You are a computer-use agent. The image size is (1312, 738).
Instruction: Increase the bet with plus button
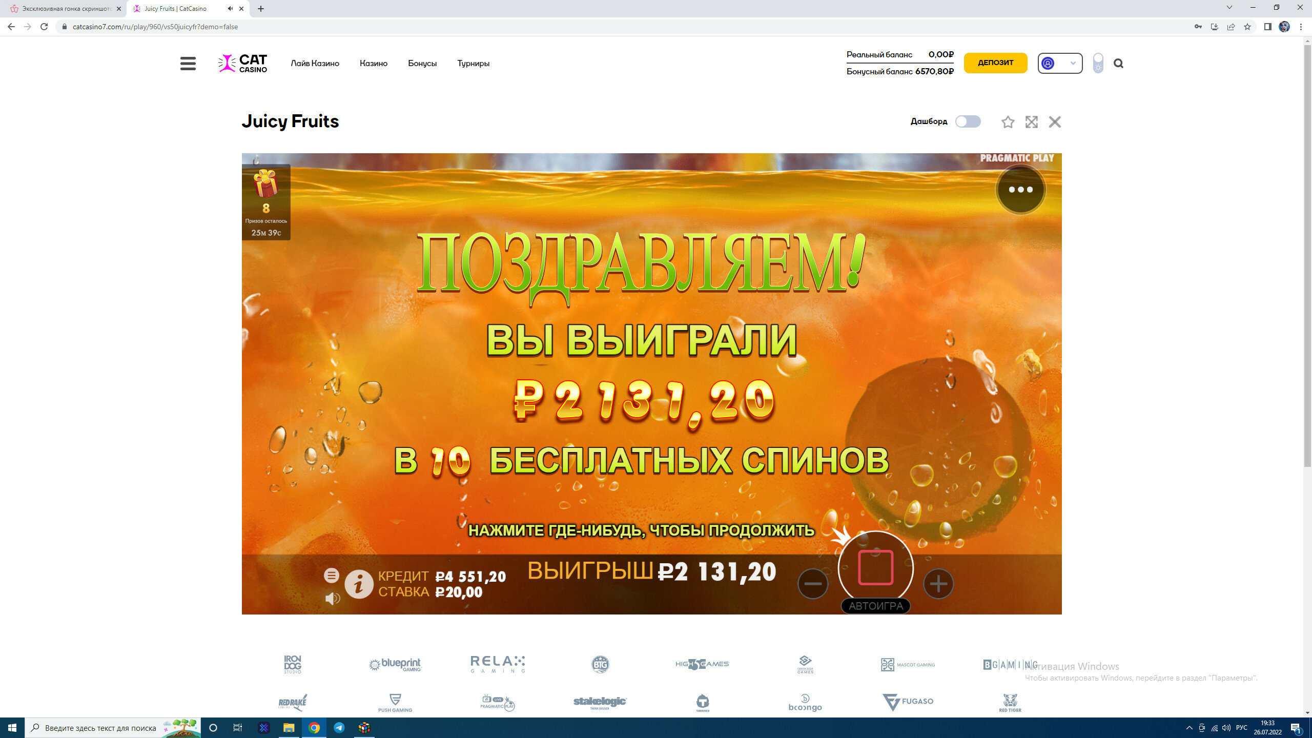(x=938, y=584)
